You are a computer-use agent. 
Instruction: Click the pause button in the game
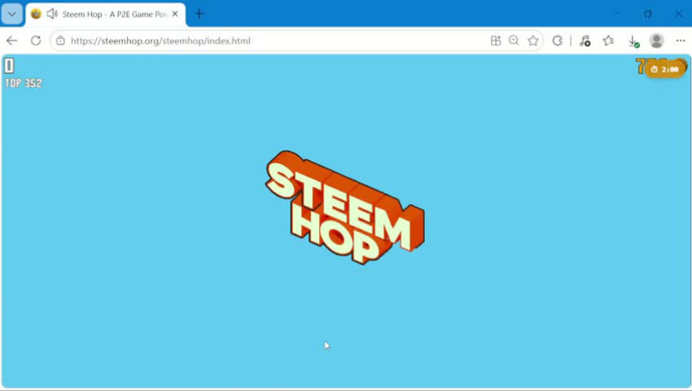(x=9, y=66)
